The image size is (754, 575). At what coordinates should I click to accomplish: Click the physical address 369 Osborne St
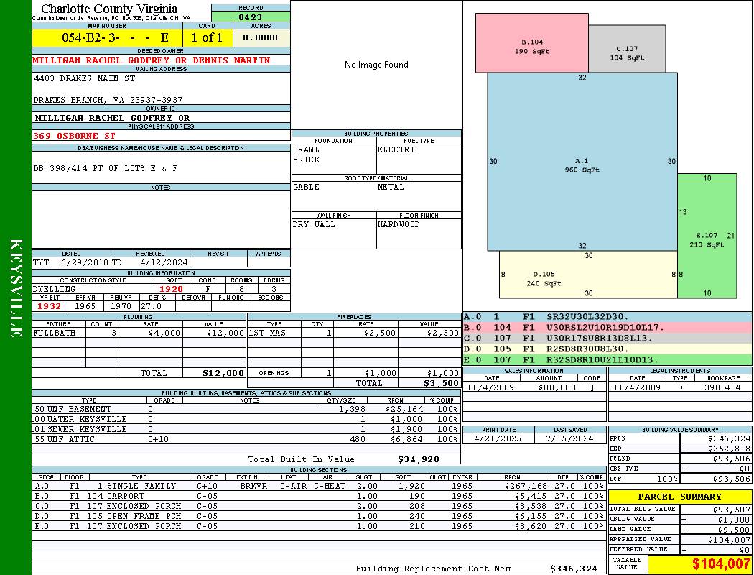click(x=74, y=136)
